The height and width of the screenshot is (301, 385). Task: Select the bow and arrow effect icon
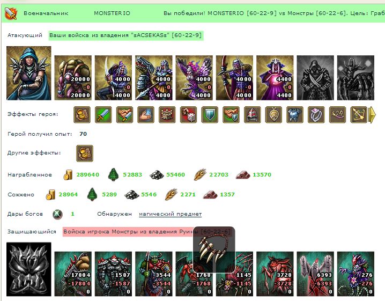point(359,114)
